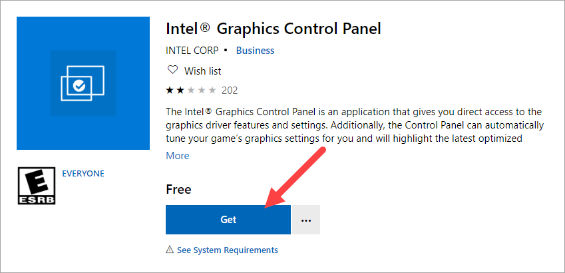This screenshot has width=565, height=273.
Task: Click the heart icon beside Wish list
Action: 172,70
